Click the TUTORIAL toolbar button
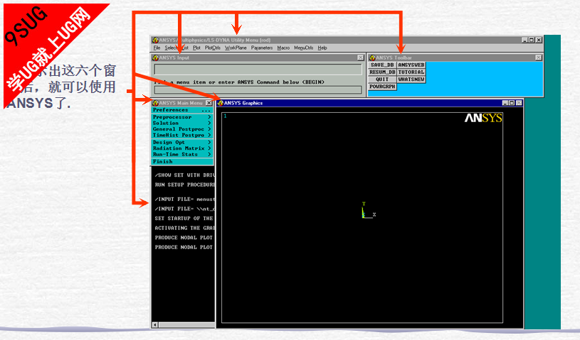This screenshot has height=340, width=580. pyautogui.click(x=411, y=72)
